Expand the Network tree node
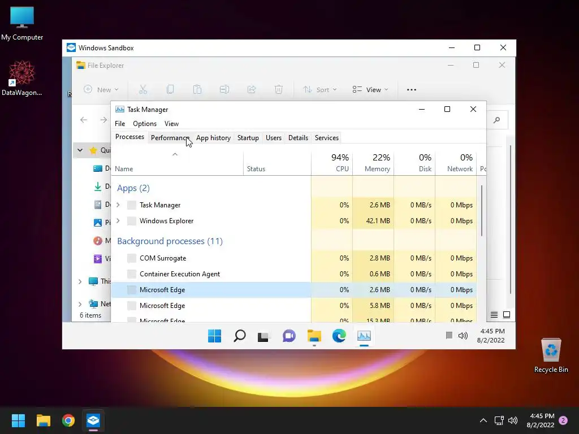 tap(80, 304)
